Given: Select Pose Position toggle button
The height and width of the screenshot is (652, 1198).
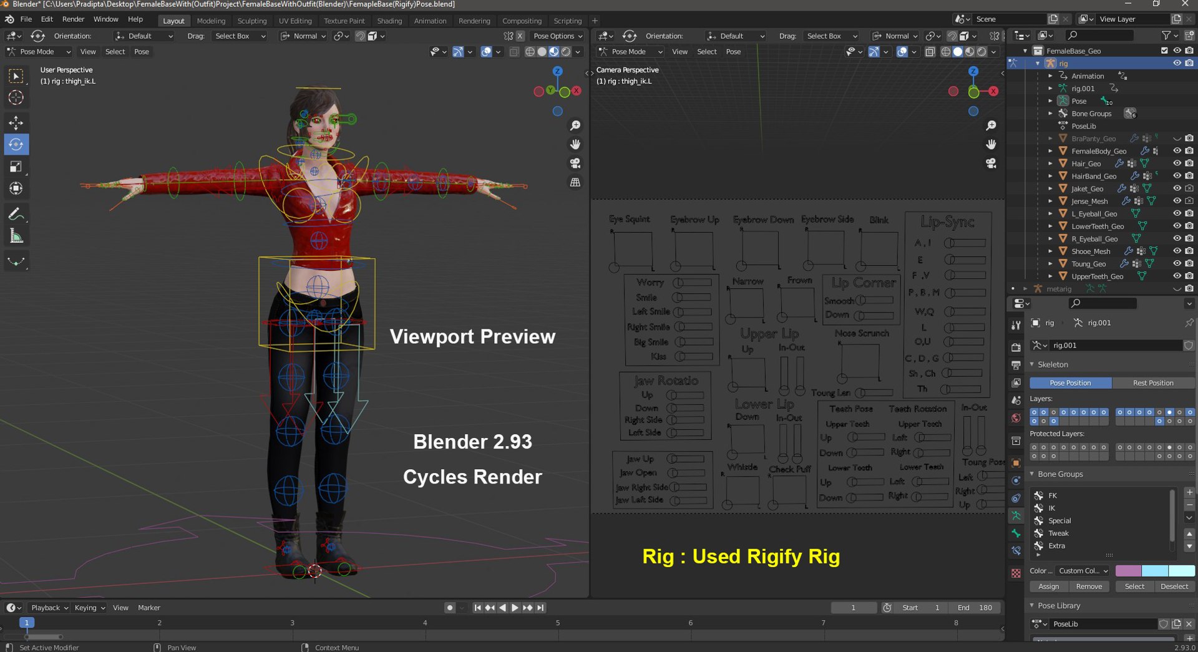Looking at the screenshot, I should [1070, 383].
